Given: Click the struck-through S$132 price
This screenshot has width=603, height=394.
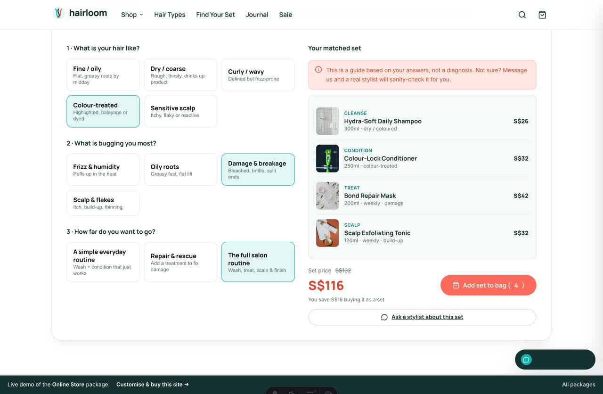Looking at the screenshot, I should 343,271.
